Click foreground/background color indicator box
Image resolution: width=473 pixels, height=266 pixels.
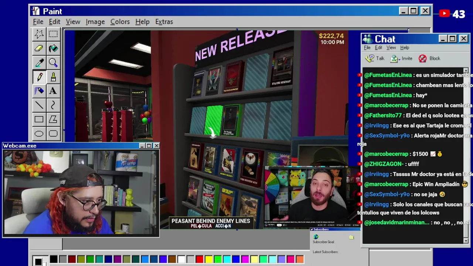(40, 261)
